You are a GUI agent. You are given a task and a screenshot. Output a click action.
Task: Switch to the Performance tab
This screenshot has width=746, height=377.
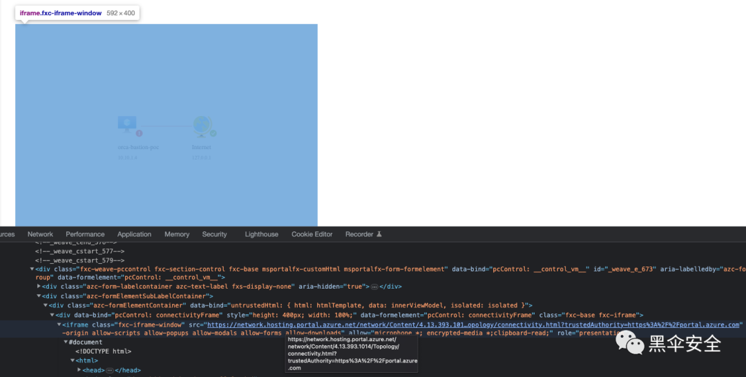tap(85, 234)
